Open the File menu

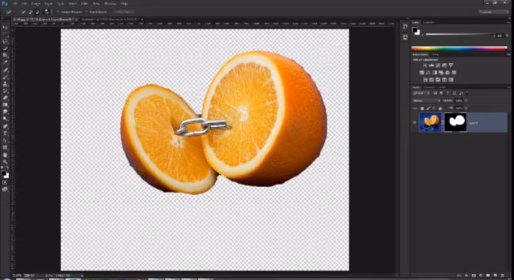click(x=15, y=4)
